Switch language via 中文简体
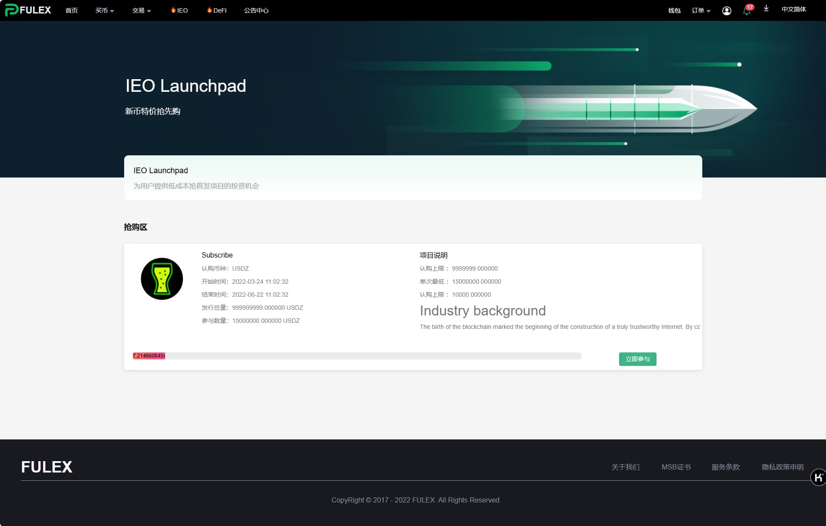The height and width of the screenshot is (526, 826). click(x=793, y=9)
